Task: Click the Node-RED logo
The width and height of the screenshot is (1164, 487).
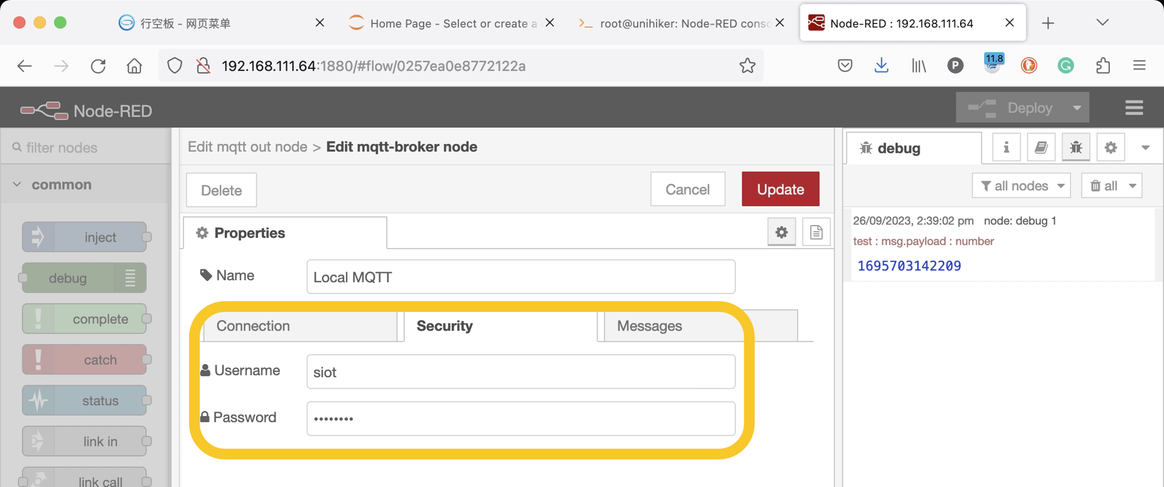Action: click(86, 111)
